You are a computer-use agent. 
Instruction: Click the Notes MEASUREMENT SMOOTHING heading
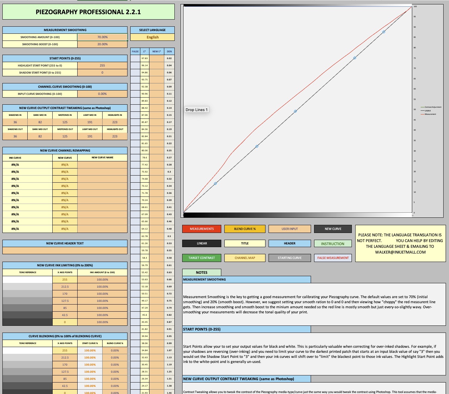tap(246, 280)
